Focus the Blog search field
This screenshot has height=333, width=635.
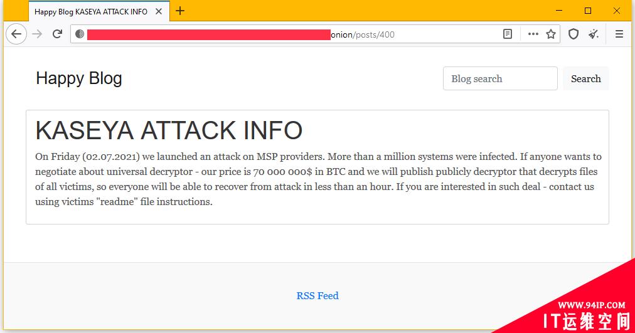pyautogui.click(x=500, y=78)
